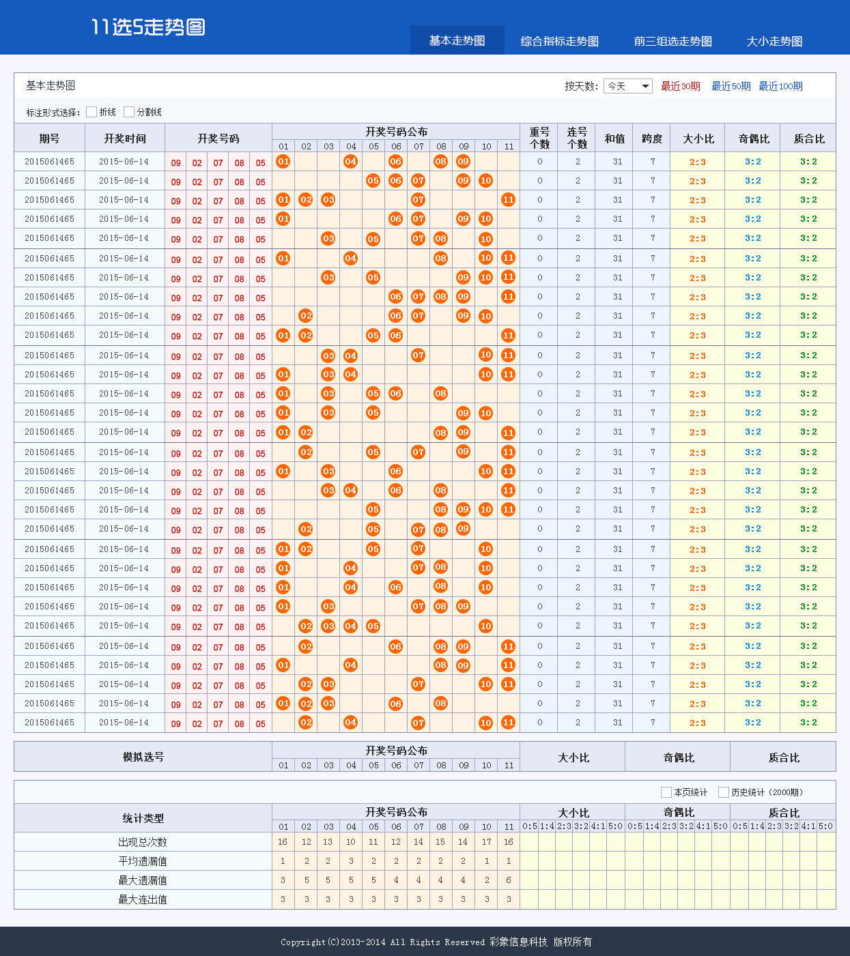Image resolution: width=850 pixels, height=956 pixels.
Task: Click the 开奖号码 column header
Action: point(218,138)
